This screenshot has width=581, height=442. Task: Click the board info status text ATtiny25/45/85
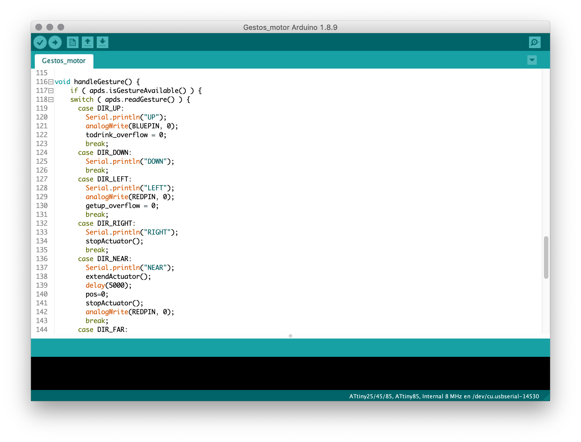point(444,396)
